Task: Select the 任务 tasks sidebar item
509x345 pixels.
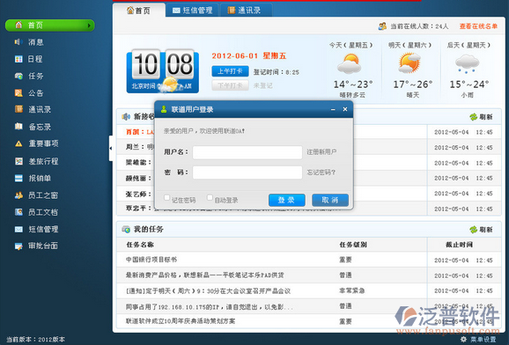Action: 29,76
